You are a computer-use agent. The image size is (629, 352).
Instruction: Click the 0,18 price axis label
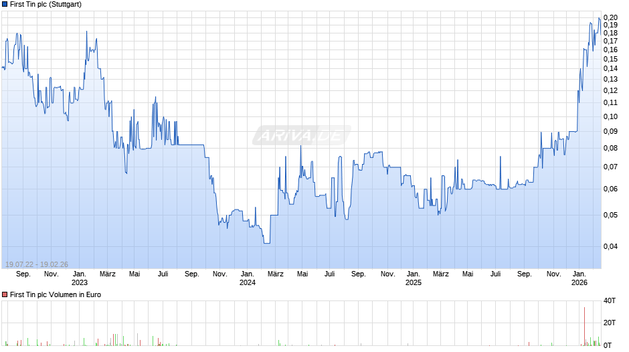pos(610,33)
